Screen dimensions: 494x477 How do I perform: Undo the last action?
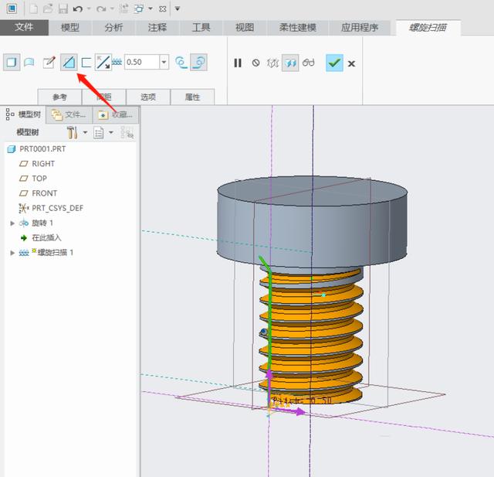pos(77,9)
